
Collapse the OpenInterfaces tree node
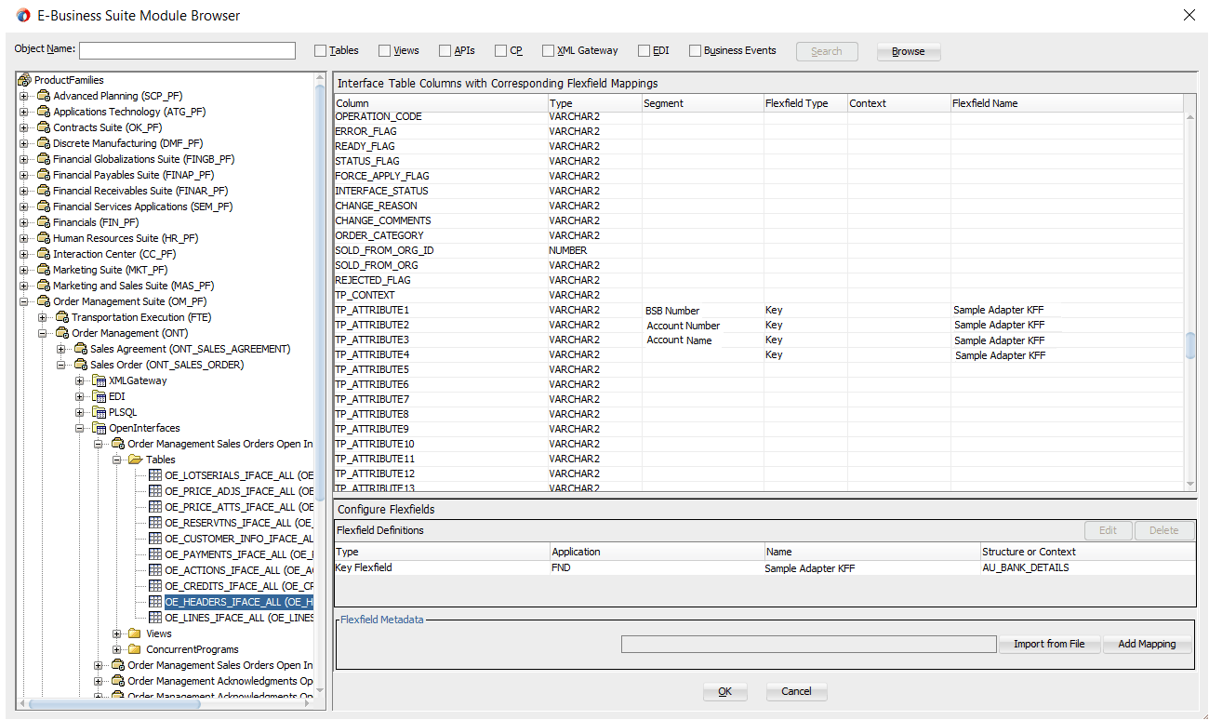(x=80, y=428)
